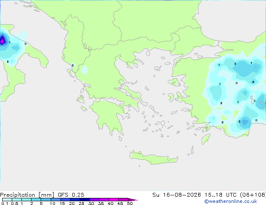Click the '20' legend scale label
This screenshot has height=205, width=266.
[72, 203]
